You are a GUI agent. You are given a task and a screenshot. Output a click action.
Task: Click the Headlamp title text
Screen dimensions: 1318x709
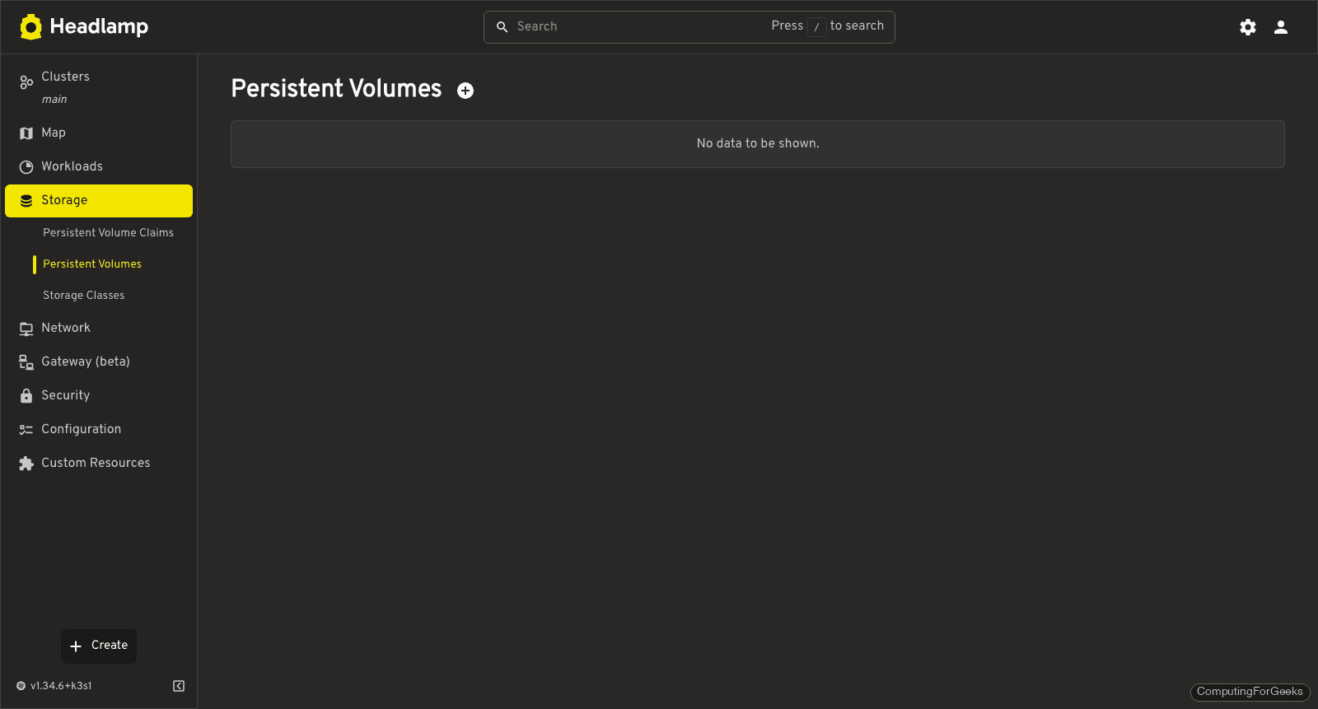tap(99, 27)
